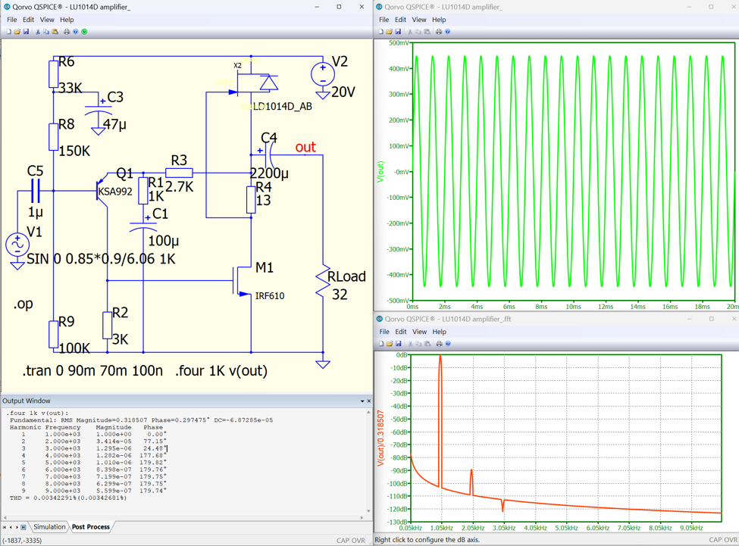This screenshot has width=739, height=546.
Task: Click the V(out) axis label in waveform plot
Action: [x=380, y=171]
